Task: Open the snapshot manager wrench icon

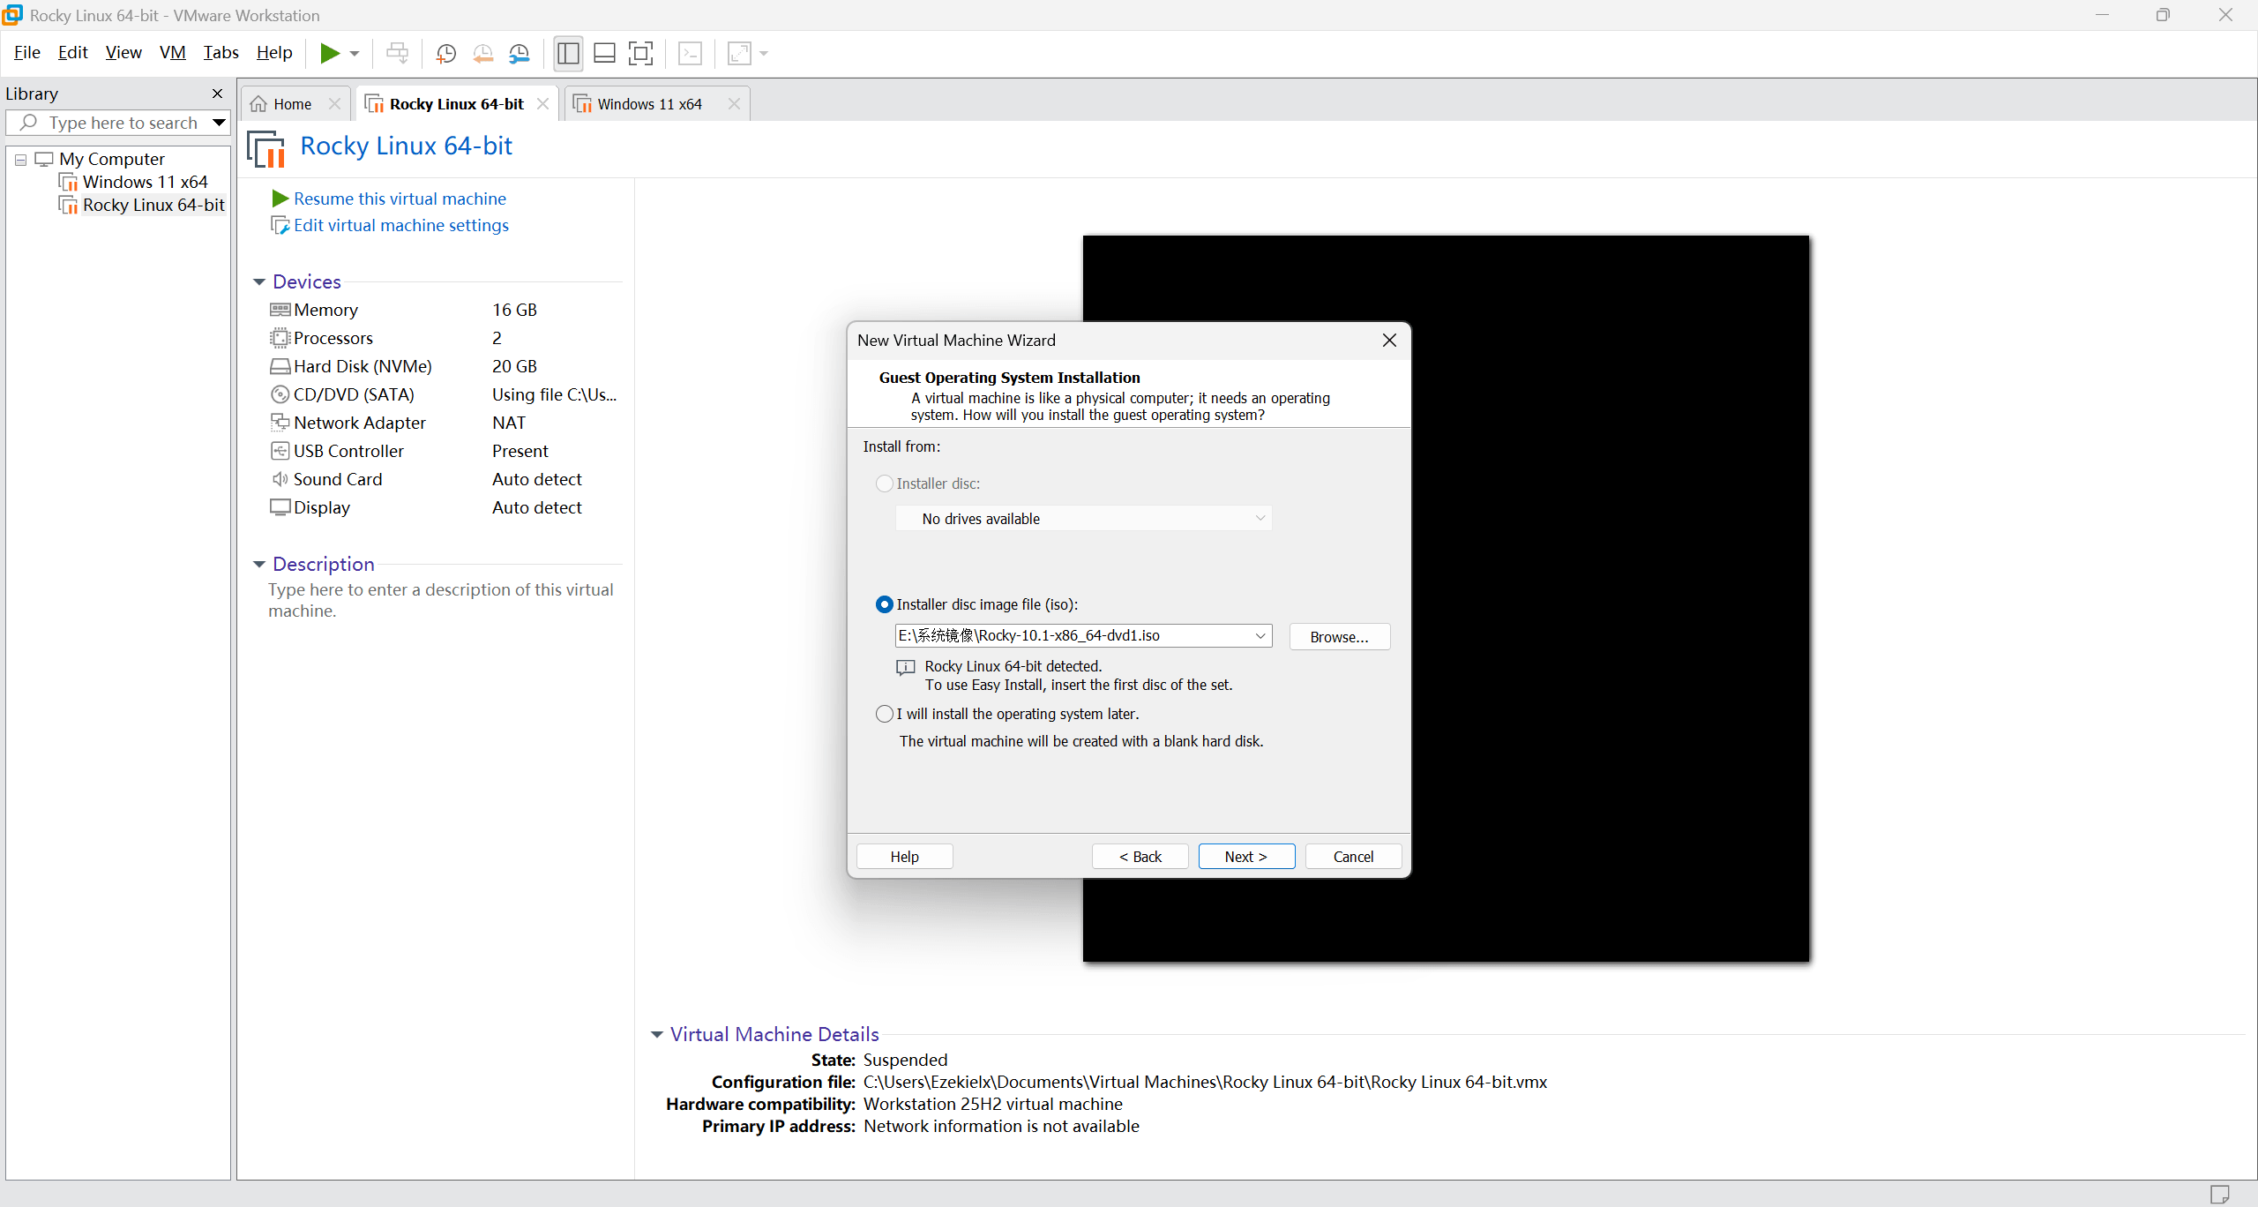Action: (520, 54)
